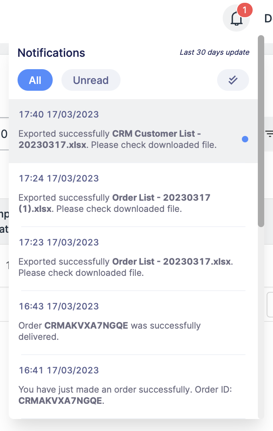273x431 pixels.
Task: Select the Order List - 20230317.xlsx export message
Action: (125, 267)
